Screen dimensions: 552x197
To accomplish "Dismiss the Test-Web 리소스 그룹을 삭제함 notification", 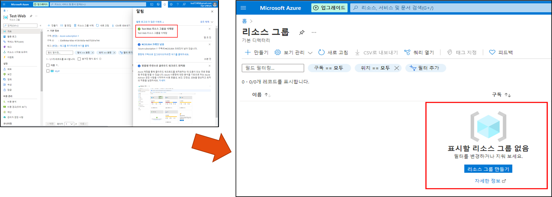I will pyautogui.click(x=209, y=29).
